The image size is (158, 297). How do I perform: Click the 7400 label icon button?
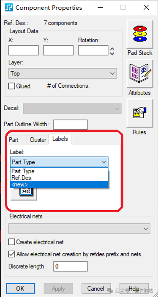tap(24, 194)
